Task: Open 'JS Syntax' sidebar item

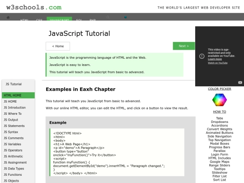Action: coord(19,132)
